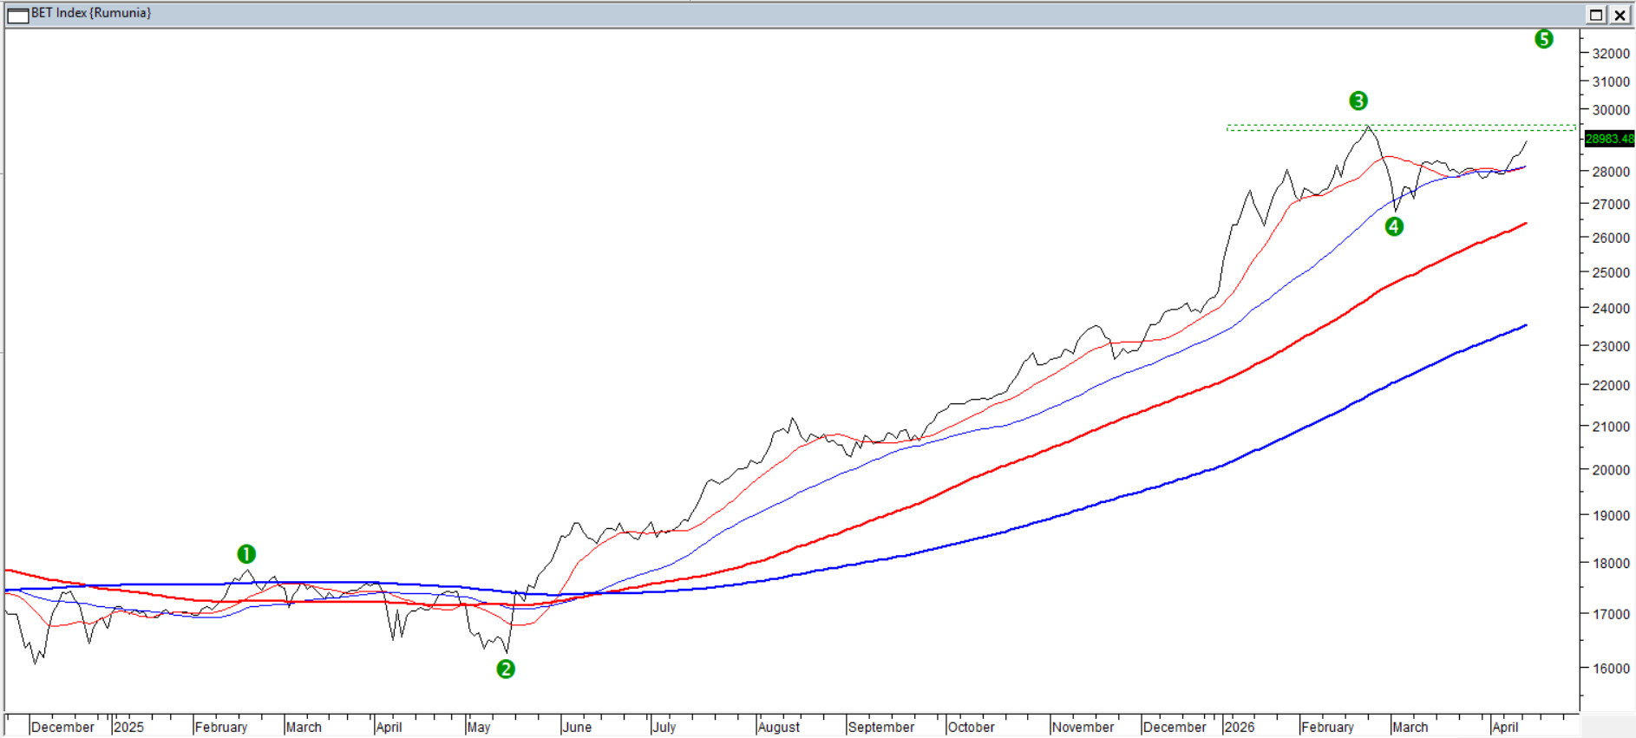This screenshot has height=738, width=1636.
Task: Click the projected wave 5 target marker
Action: pyautogui.click(x=1543, y=39)
